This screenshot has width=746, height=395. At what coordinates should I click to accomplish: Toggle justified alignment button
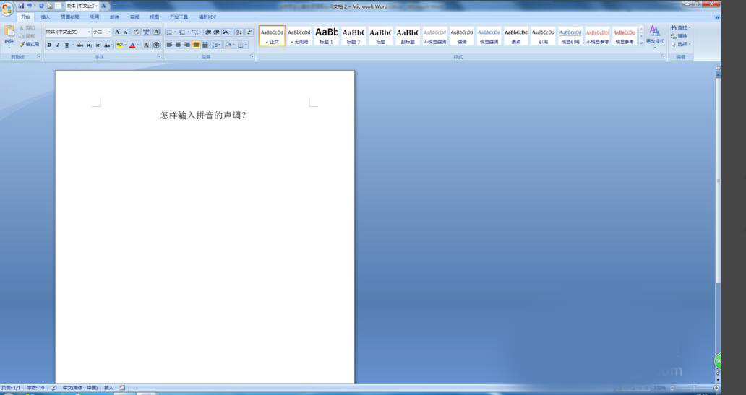pos(196,45)
